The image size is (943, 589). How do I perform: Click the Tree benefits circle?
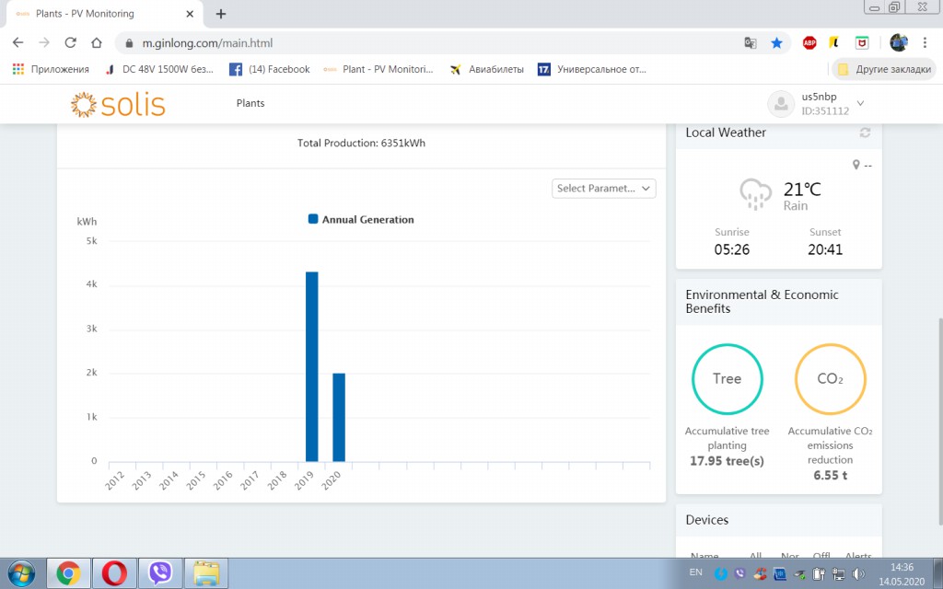pos(728,379)
